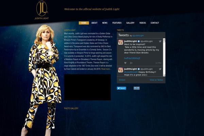This screenshot has height=136, width=204.
Task: Open the '12 Mar' tweet timestamp
Action: [158, 63]
